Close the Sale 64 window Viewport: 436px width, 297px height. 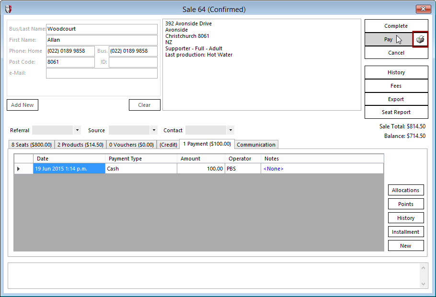tap(423, 9)
